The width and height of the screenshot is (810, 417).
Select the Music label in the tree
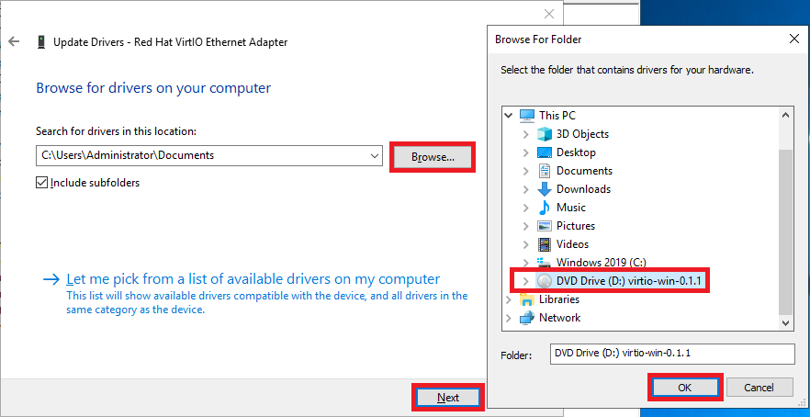pos(571,208)
